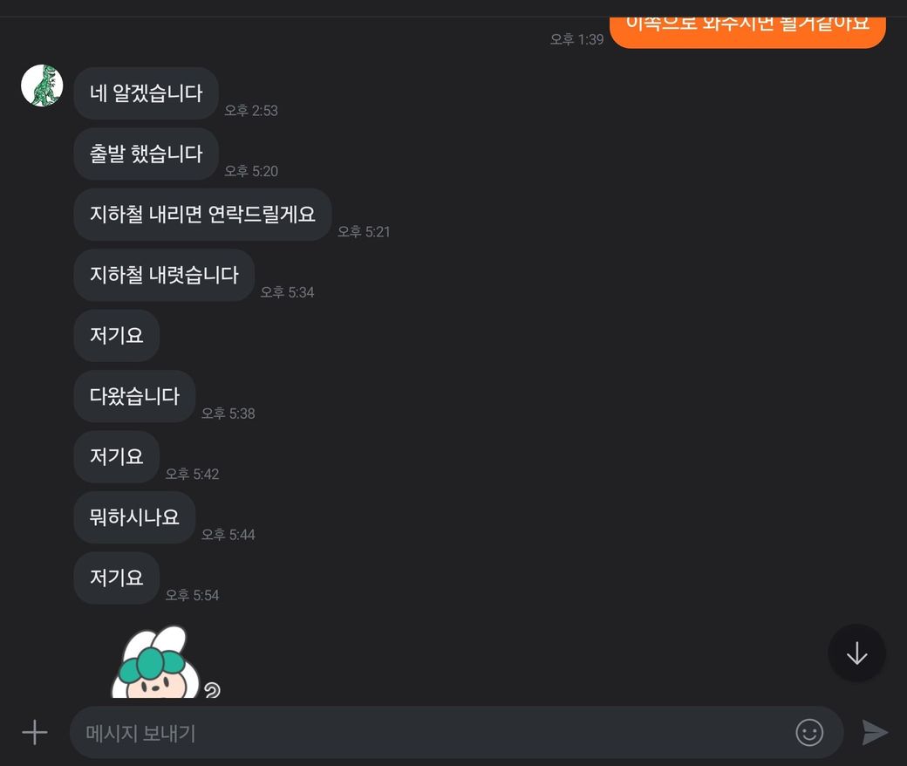Click the 오후 2:53 timestamp
This screenshot has width=907, height=766.
point(251,111)
